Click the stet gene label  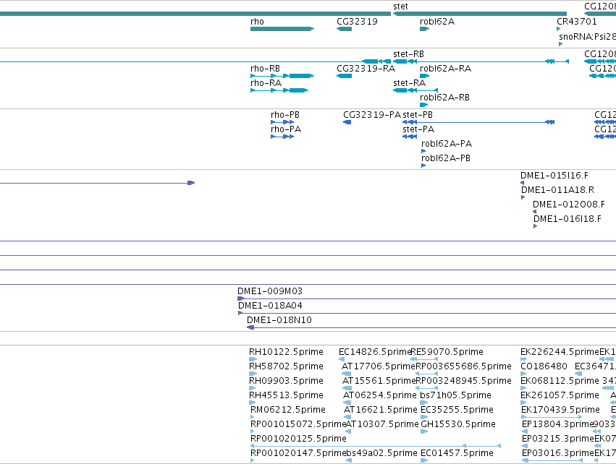400,7
